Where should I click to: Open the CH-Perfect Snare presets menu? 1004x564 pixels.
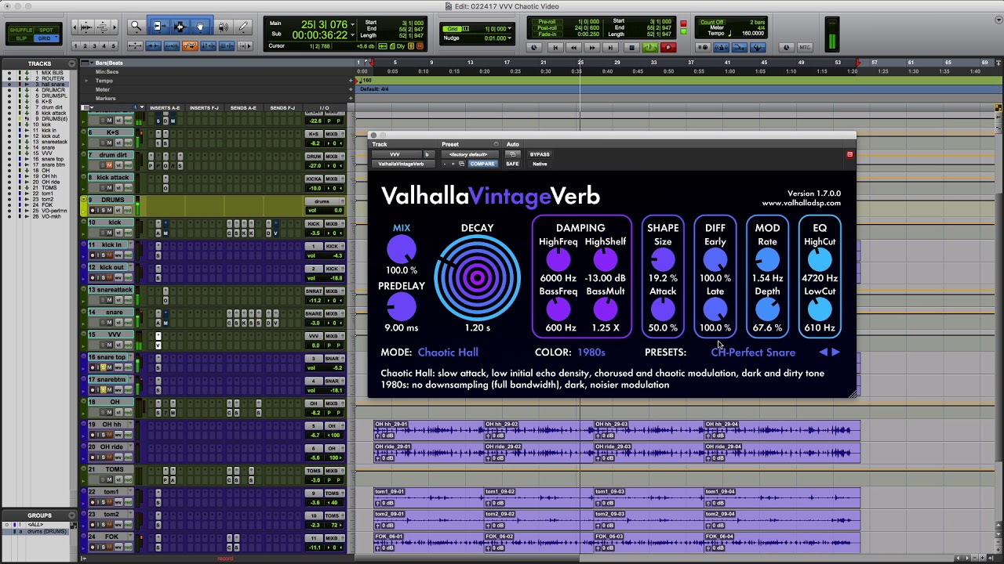[753, 352]
